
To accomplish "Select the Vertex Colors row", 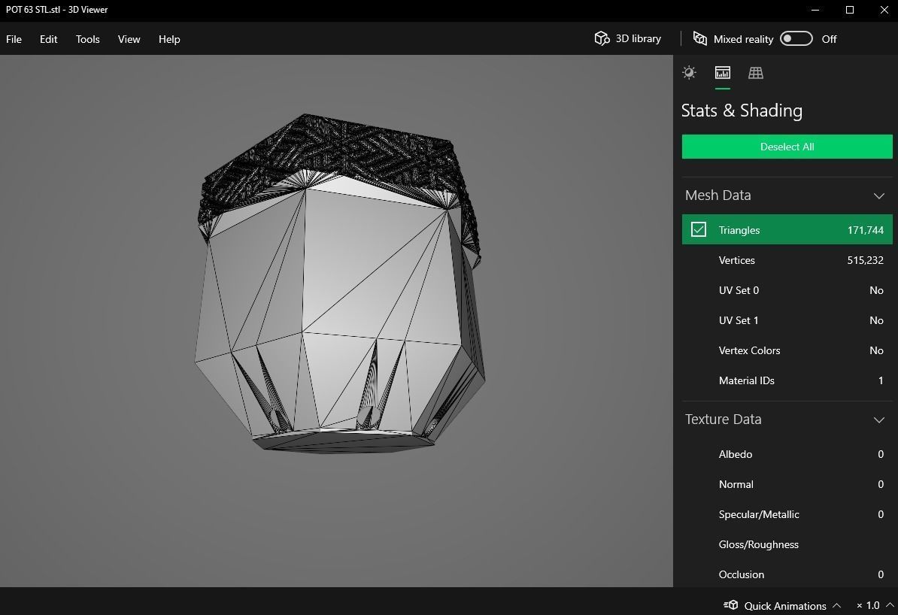I will coord(787,350).
